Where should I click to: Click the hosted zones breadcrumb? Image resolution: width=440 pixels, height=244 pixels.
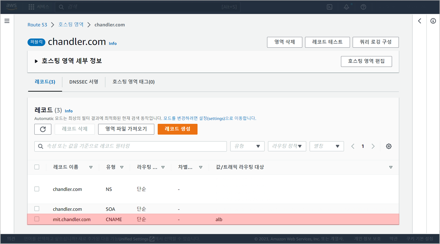(x=71, y=25)
